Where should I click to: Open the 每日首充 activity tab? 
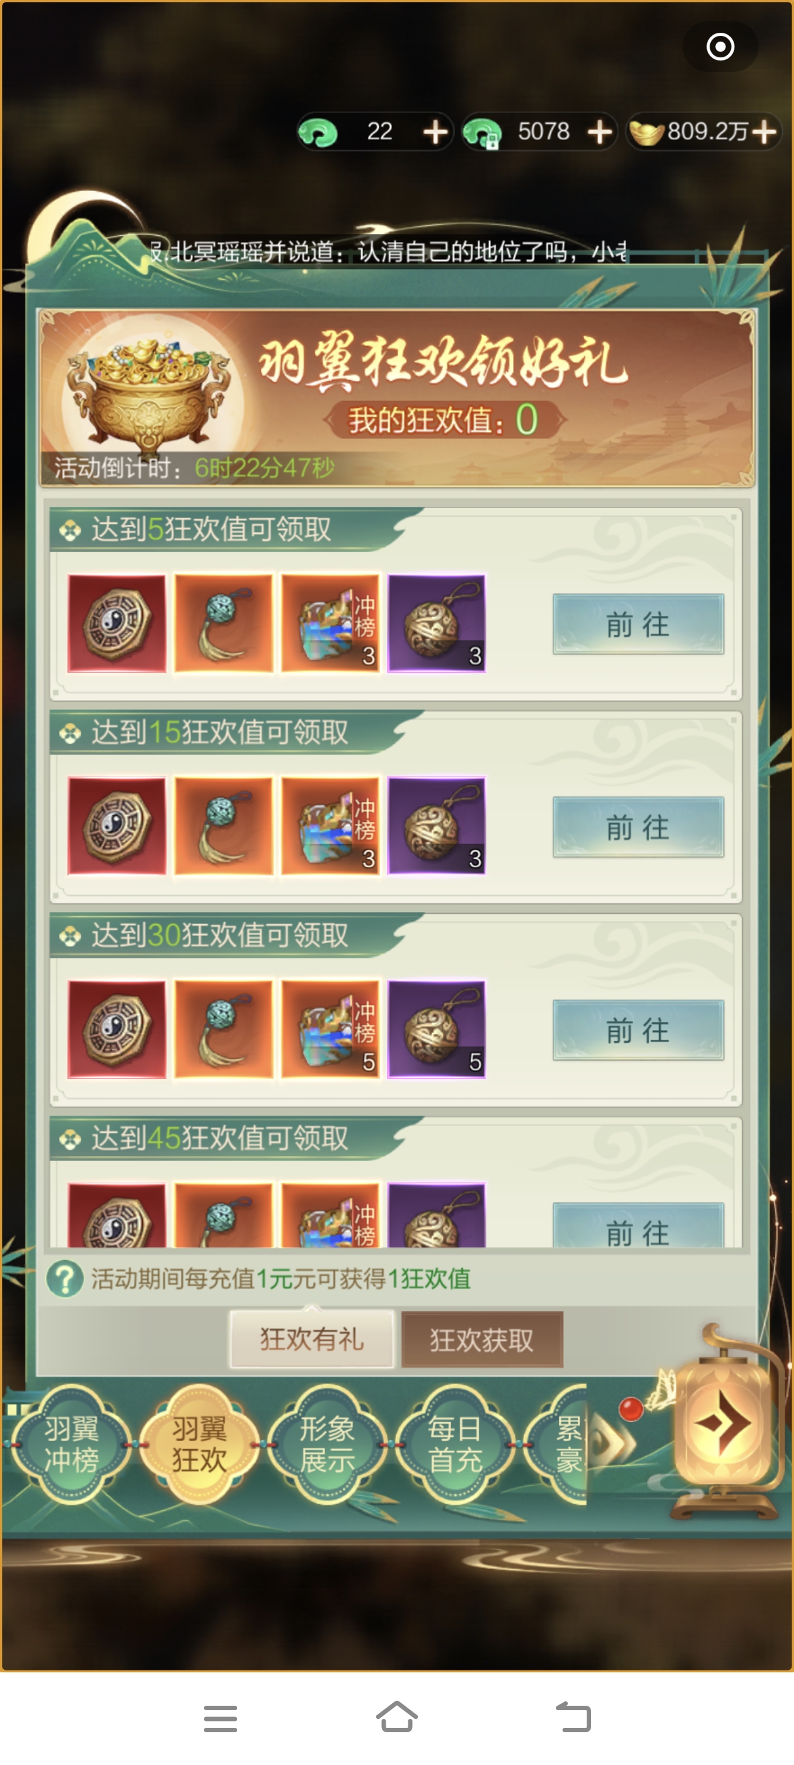pyautogui.click(x=455, y=1444)
